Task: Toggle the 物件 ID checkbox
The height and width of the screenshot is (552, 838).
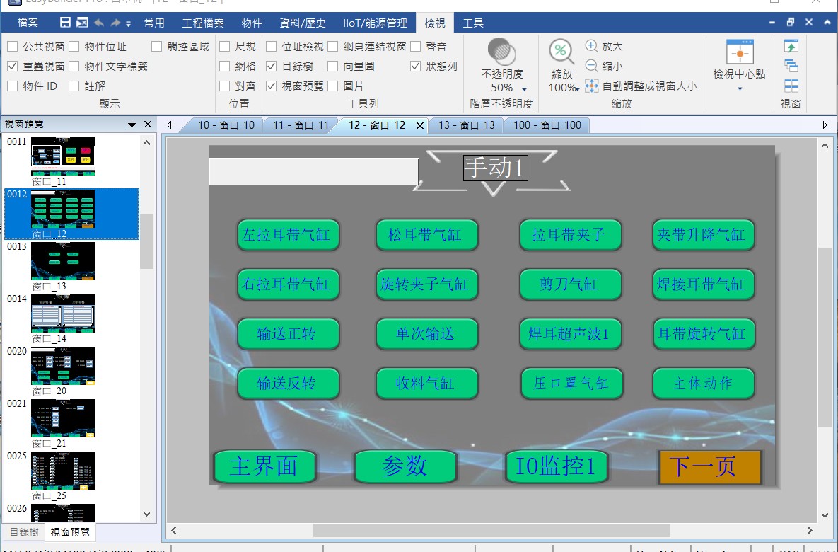Action: pyautogui.click(x=13, y=86)
